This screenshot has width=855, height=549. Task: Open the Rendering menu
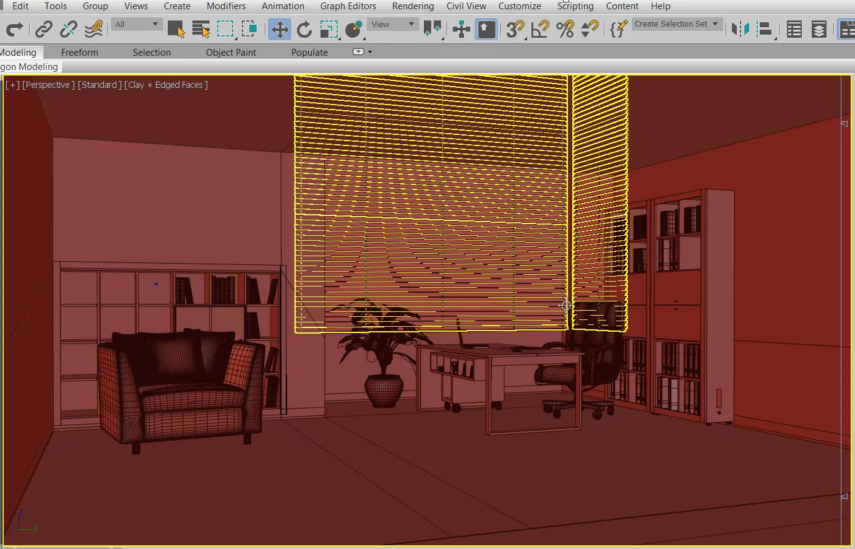(x=413, y=6)
